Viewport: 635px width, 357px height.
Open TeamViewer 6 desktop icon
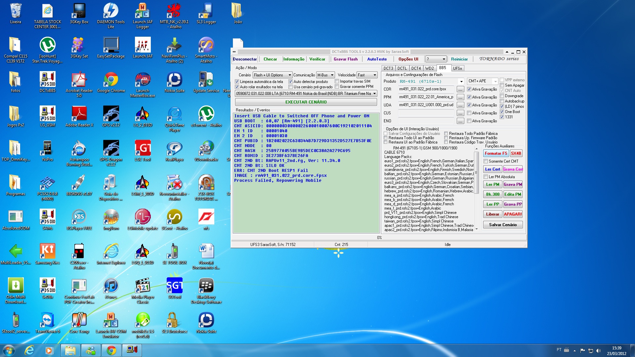click(47, 323)
